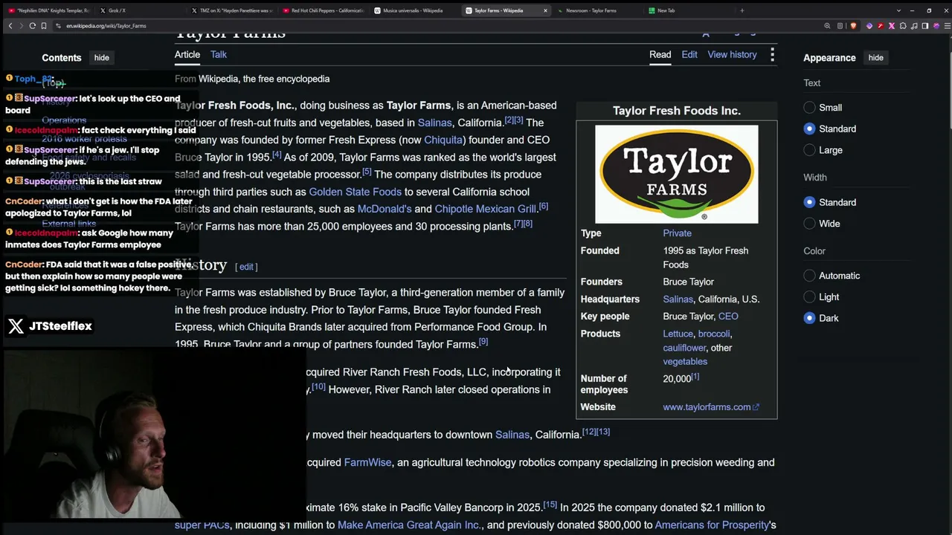Select Wide width option
This screenshot has height=535, width=952.
click(x=809, y=224)
